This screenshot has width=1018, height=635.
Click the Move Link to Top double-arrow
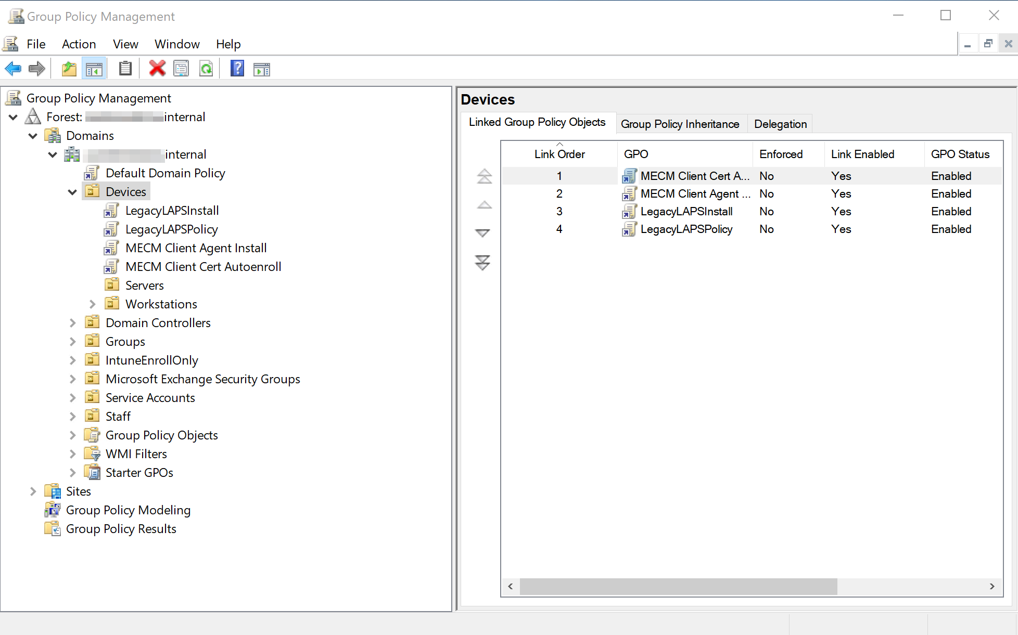tap(484, 176)
